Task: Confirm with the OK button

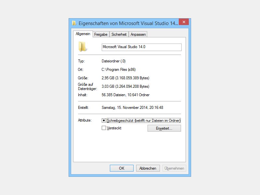Action: coord(122,168)
